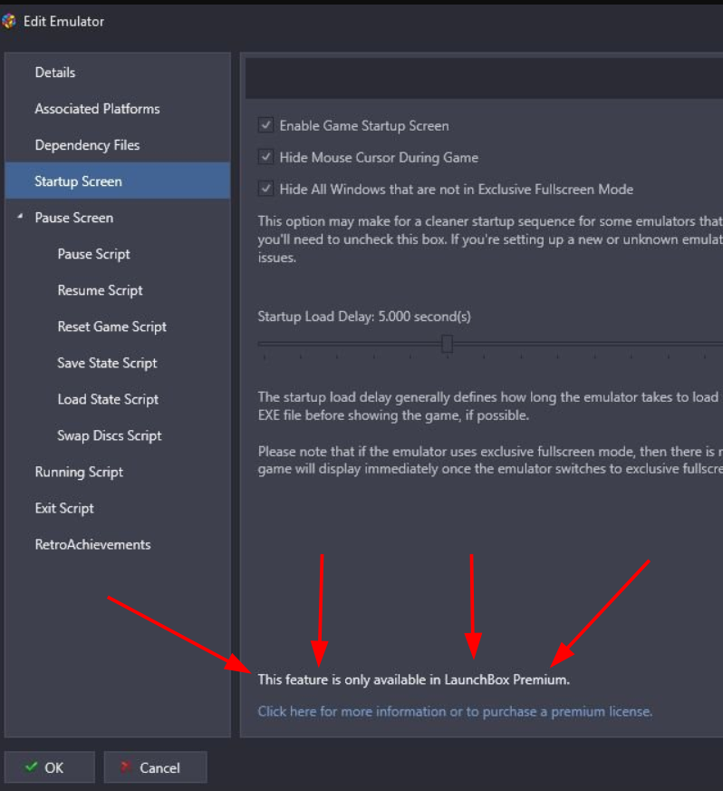Click the Startup Load Delay 5.000 second(s) label
Image resolution: width=723 pixels, height=791 pixels.
364,317
